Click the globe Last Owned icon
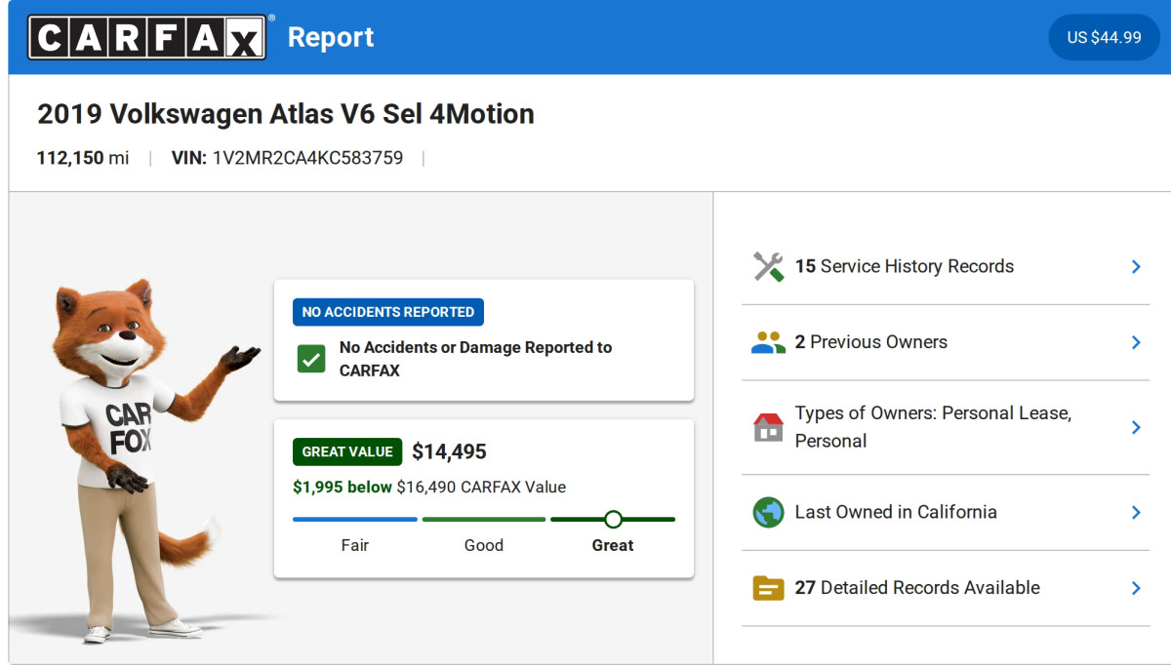The width and height of the screenshot is (1171, 665). pos(768,512)
